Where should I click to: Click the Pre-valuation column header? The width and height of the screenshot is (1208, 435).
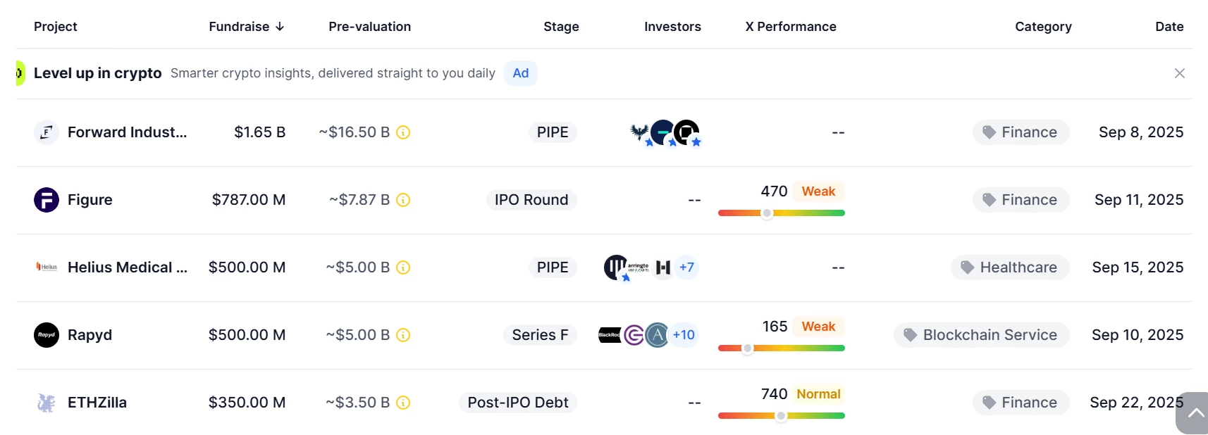(x=369, y=27)
